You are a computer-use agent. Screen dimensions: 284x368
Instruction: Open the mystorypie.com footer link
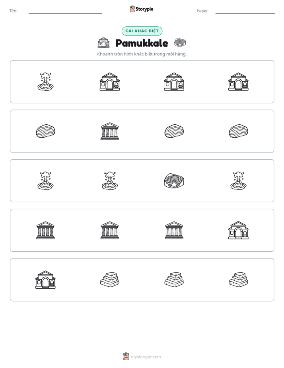click(146, 357)
